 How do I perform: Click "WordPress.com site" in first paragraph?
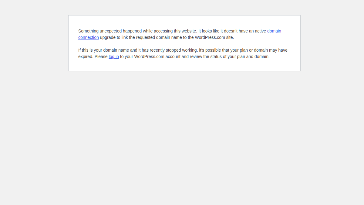tap(214, 37)
